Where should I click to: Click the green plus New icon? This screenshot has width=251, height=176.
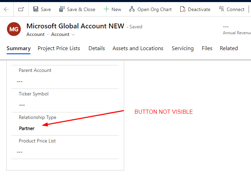click(x=106, y=9)
